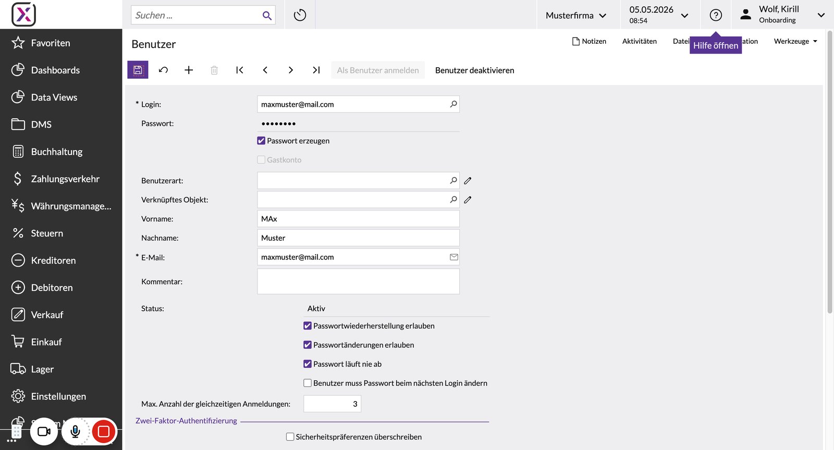
Task: Stop recording with the red button
Action: pos(104,431)
